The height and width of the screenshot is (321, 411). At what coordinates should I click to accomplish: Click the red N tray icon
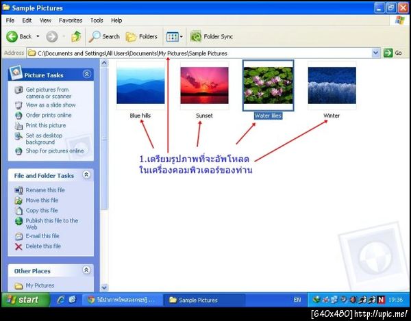click(x=381, y=300)
